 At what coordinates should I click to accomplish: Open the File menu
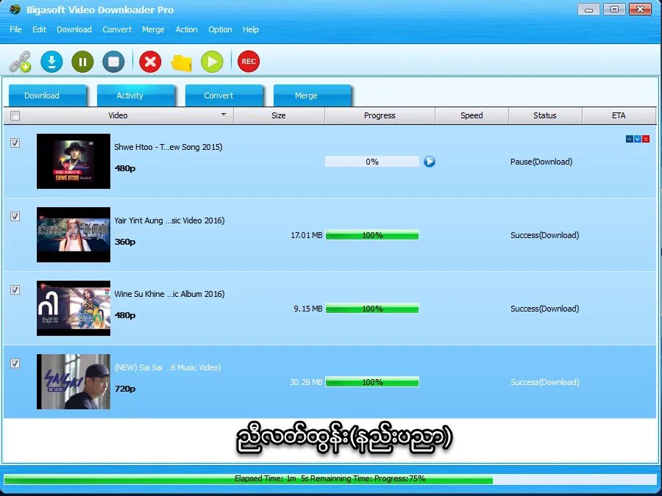[x=15, y=29]
